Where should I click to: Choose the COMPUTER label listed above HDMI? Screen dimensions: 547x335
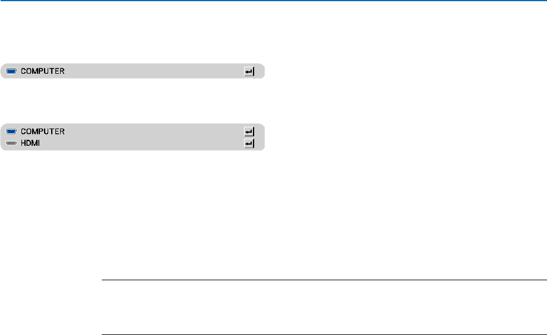point(43,131)
